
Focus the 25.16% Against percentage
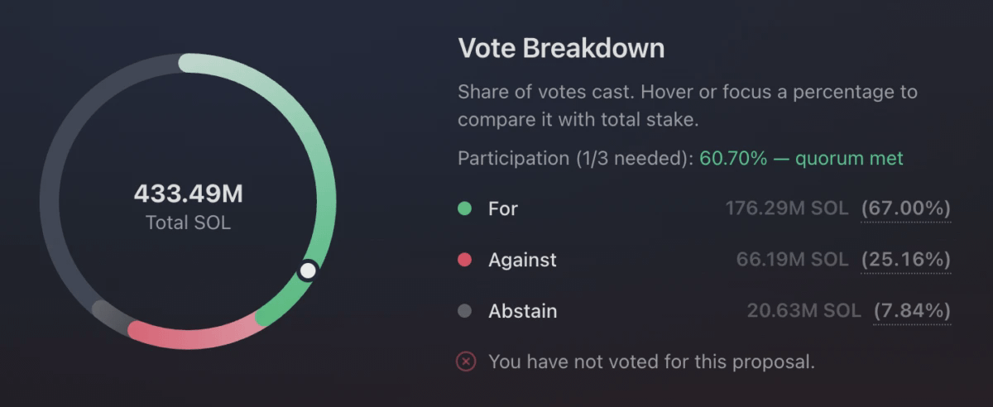tap(906, 260)
